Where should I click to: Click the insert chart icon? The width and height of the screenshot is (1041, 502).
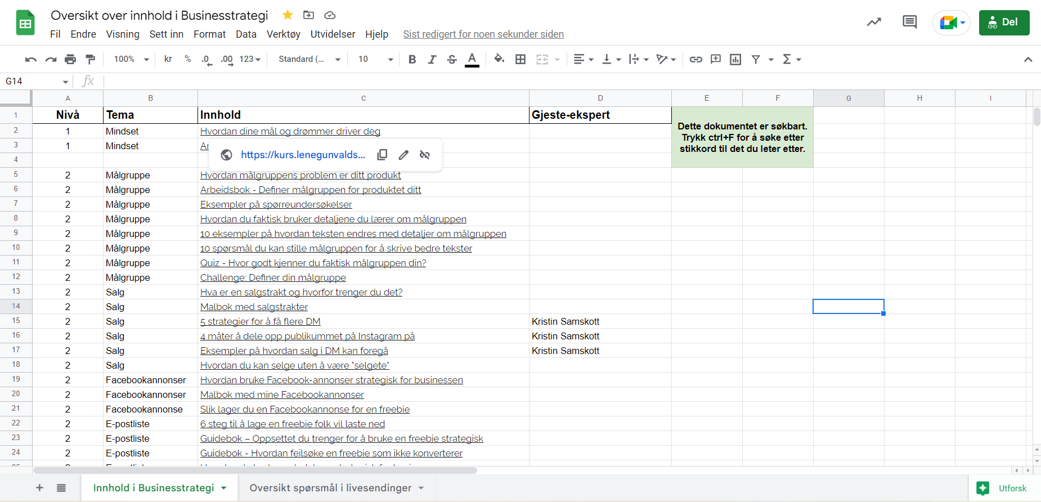[735, 59]
